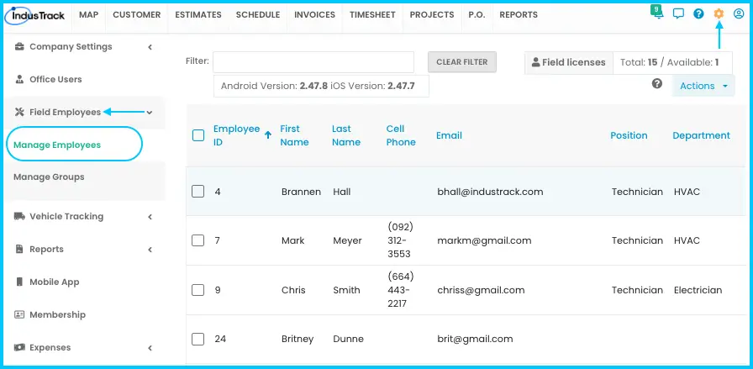Click Mark Meyer's phone number

pyautogui.click(x=401, y=240)
